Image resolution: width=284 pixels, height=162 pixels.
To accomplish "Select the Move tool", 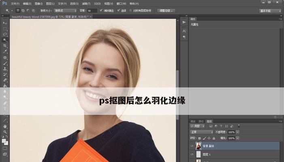I will [x=5, y=23].
